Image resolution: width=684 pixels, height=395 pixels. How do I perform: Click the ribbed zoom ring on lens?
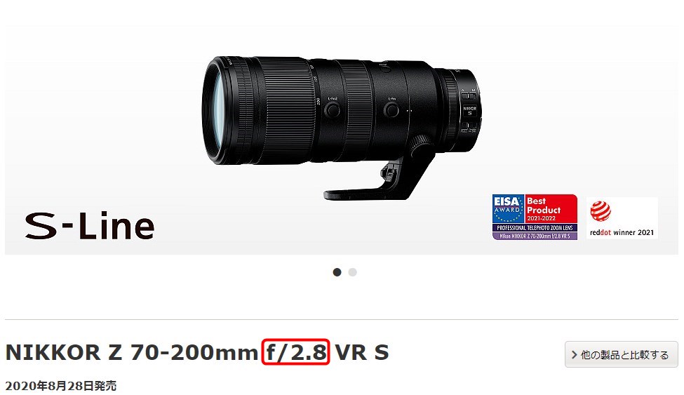point(288,109)
